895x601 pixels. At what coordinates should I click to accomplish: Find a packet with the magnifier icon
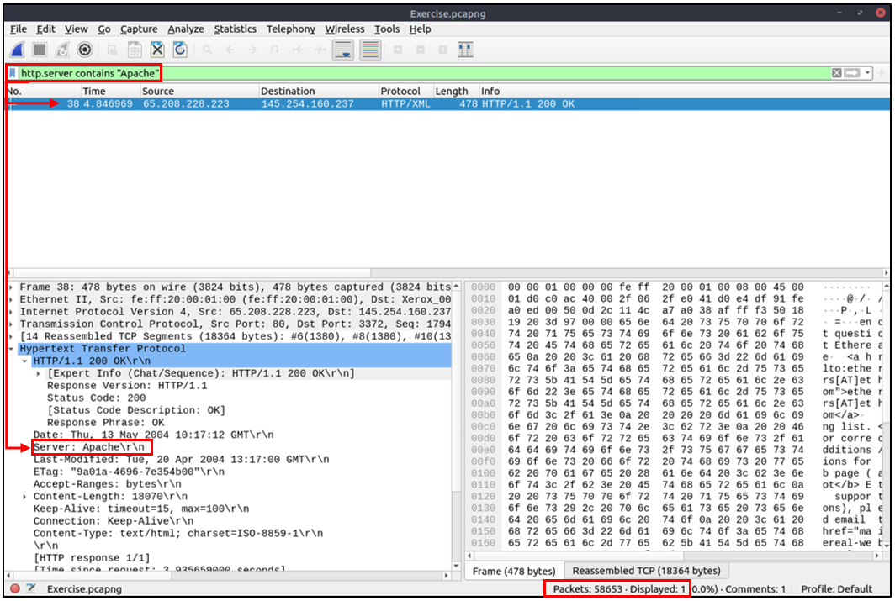click(x=207, y=50)
